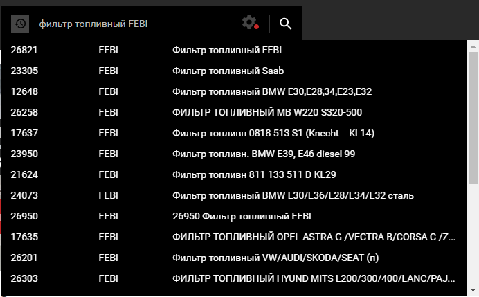
Task: Click the magnifying glass search button
Action: tap(286, 24)
